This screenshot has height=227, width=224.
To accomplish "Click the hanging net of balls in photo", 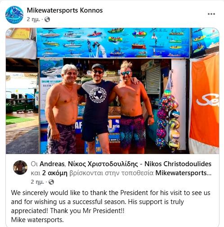I will tap(168, 118).
